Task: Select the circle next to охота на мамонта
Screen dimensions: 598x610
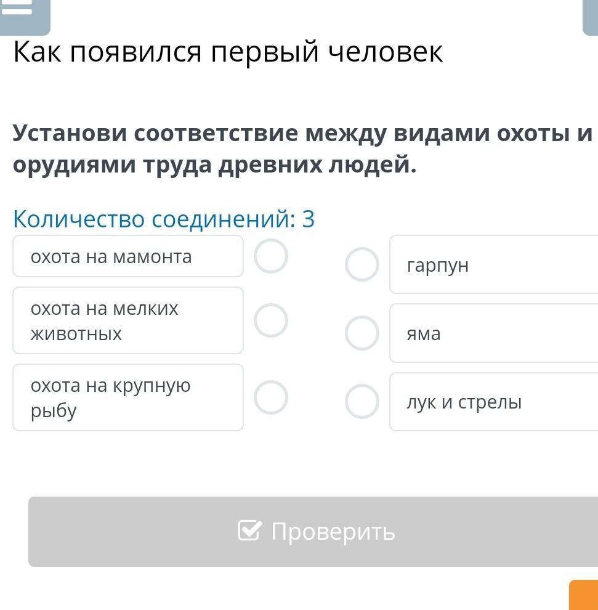Action: [x=271, y=256]
